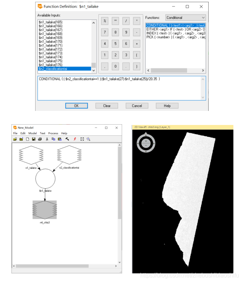Open the Functions category dropdown

click(186, 18)
